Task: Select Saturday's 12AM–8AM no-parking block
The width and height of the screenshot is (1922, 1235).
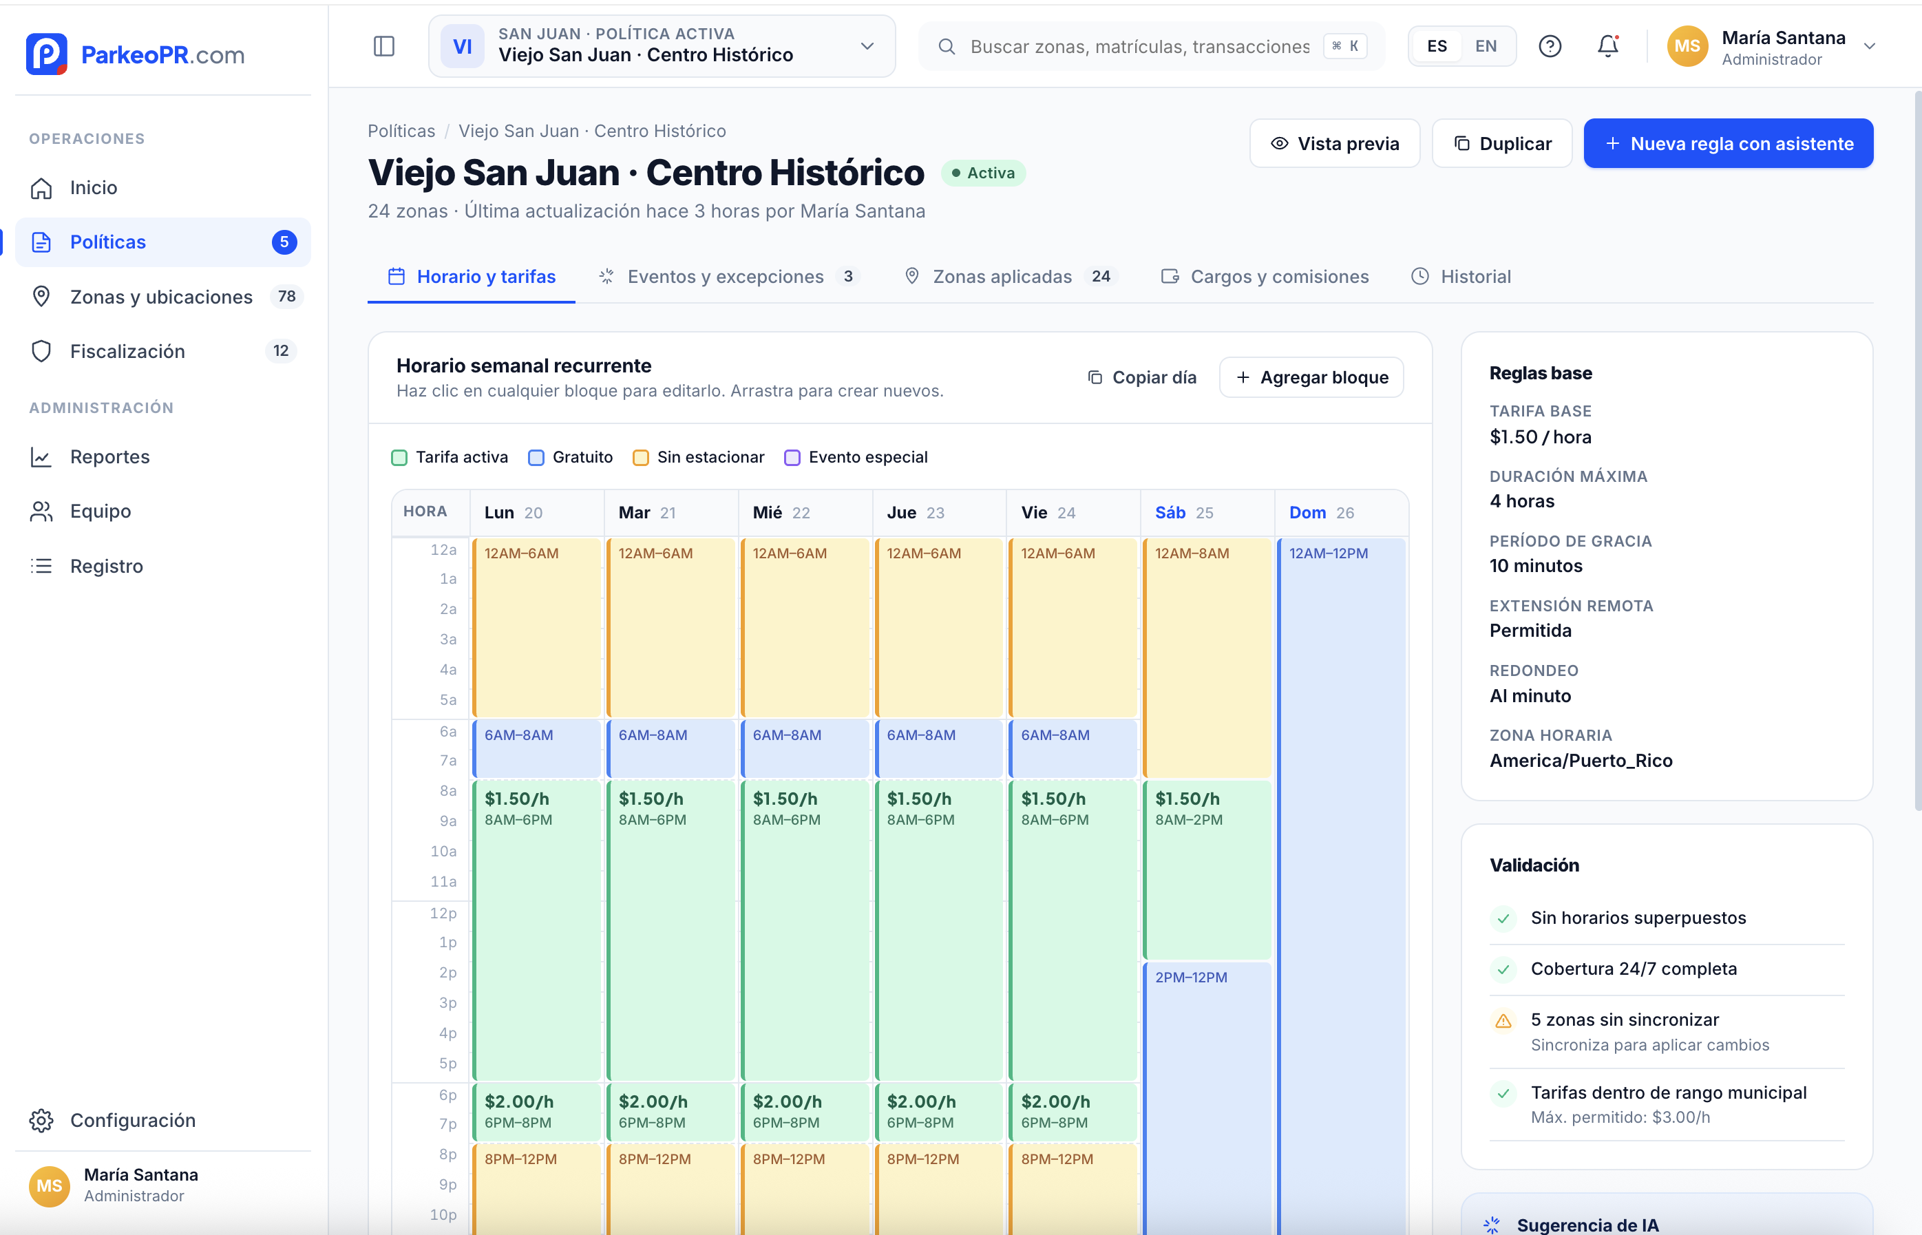Action: [x=1207, y=657]
